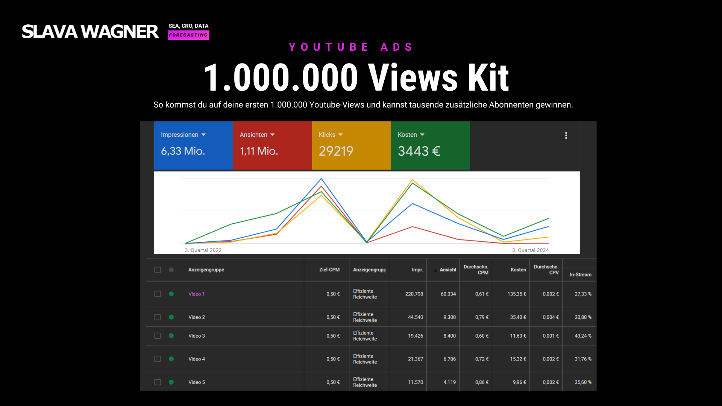The width and height of the screenshot is (722, 406).
Task: Sort by Durchschn. CPM column header
Action: 476,270
